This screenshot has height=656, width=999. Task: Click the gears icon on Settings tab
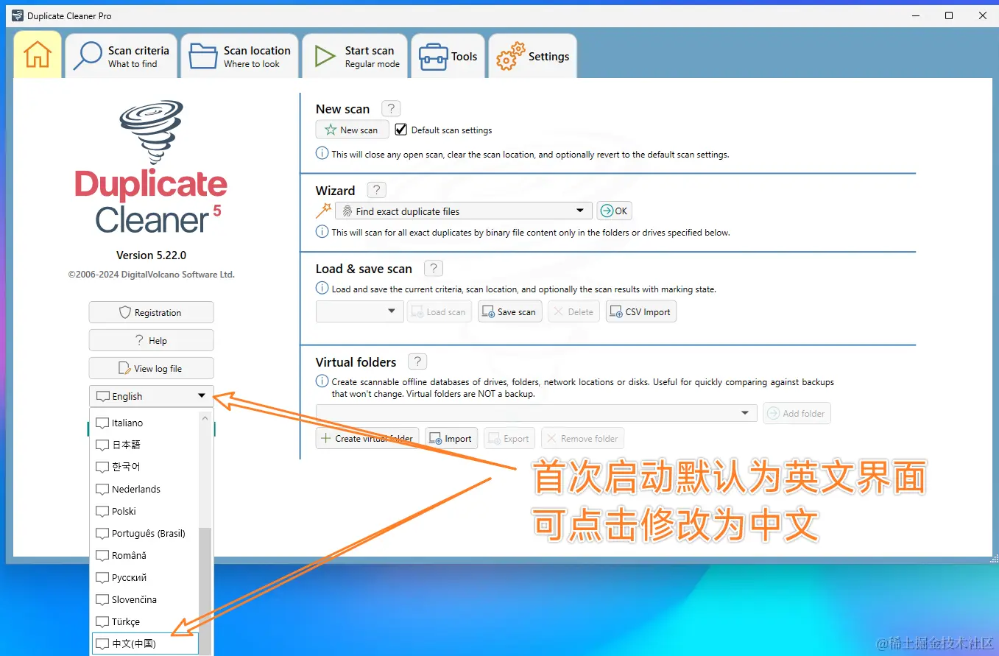[510, 56]
